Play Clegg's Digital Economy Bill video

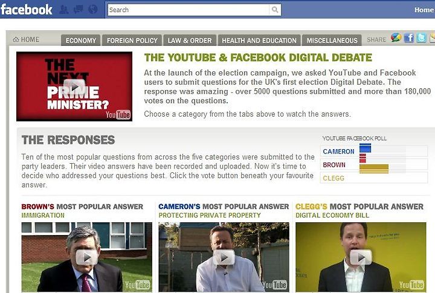click(x=361, y=257)
